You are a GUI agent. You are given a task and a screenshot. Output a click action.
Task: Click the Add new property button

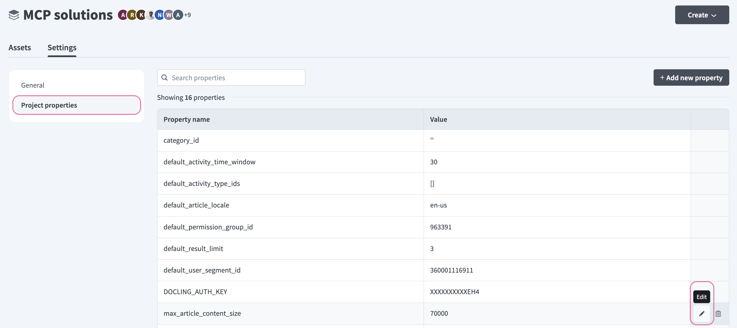pyautogui.click(x=691, y=78)
